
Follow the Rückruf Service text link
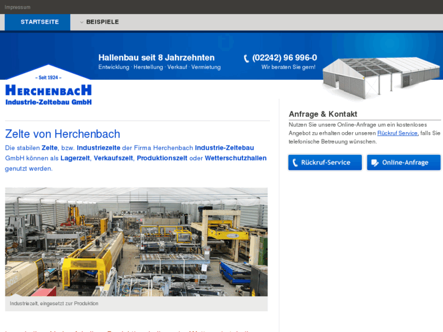pos(397,133)
